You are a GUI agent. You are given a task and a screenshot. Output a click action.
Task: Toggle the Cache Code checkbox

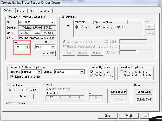pyautogui.click(x=92, y=72)
